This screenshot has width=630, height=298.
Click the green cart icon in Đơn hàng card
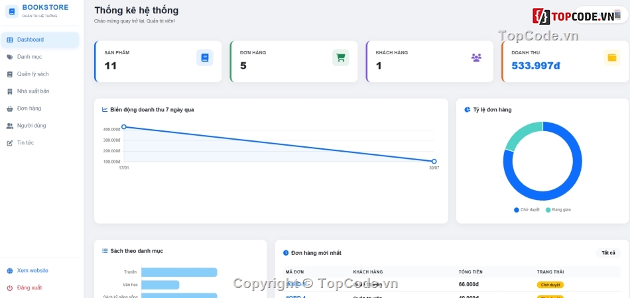pos(341,58)
